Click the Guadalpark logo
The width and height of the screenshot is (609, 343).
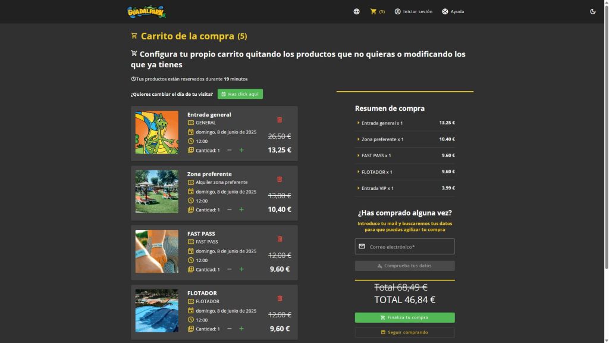pyautogui.click(x=146, y=11)
